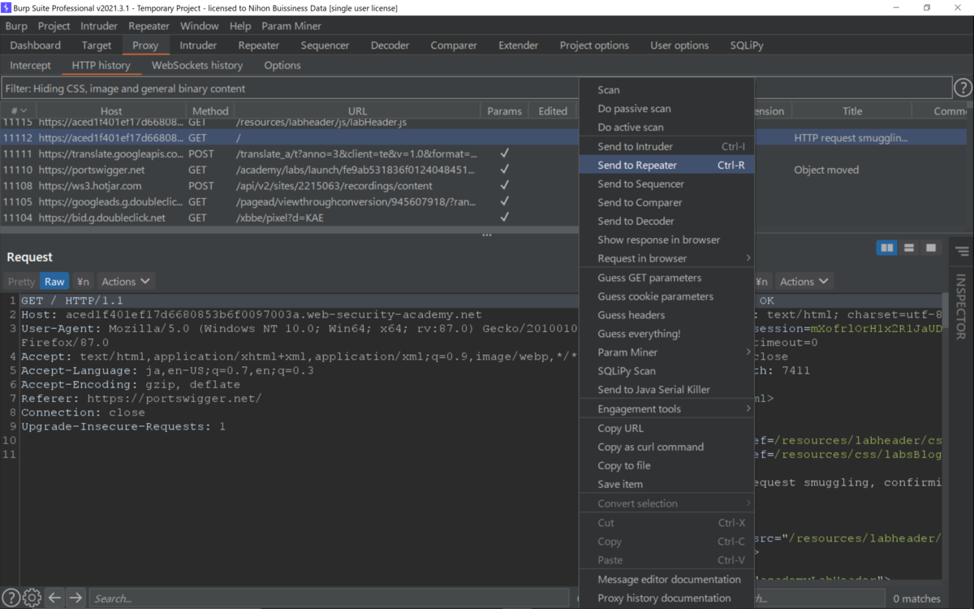Select Copy URL

click(667, 428)
